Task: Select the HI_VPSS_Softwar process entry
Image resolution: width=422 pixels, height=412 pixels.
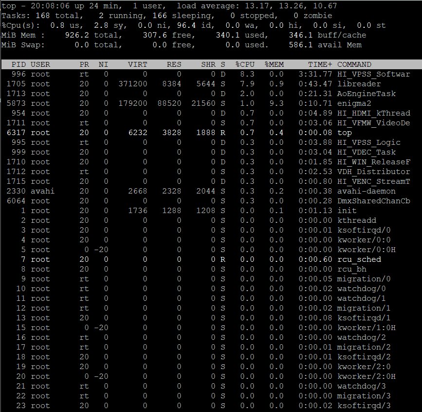Action: click(x=373, y=74)
